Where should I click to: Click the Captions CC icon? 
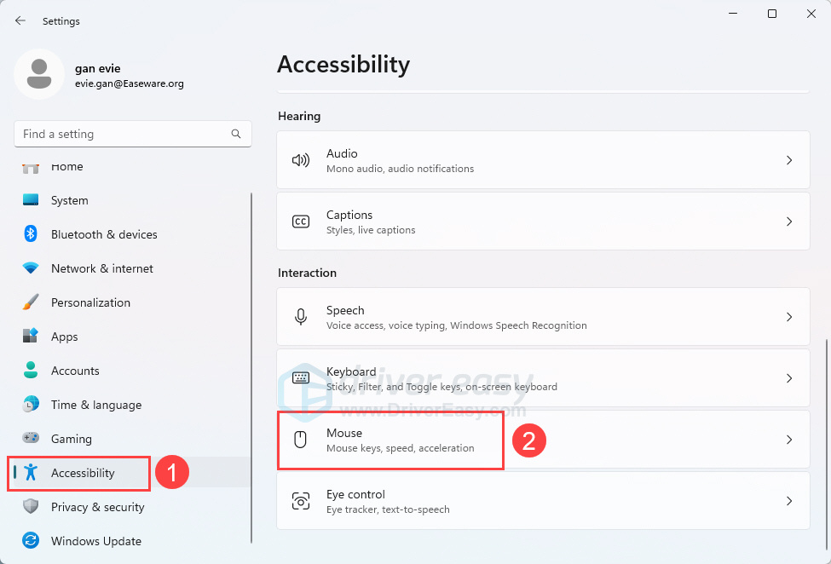[300, 222]
